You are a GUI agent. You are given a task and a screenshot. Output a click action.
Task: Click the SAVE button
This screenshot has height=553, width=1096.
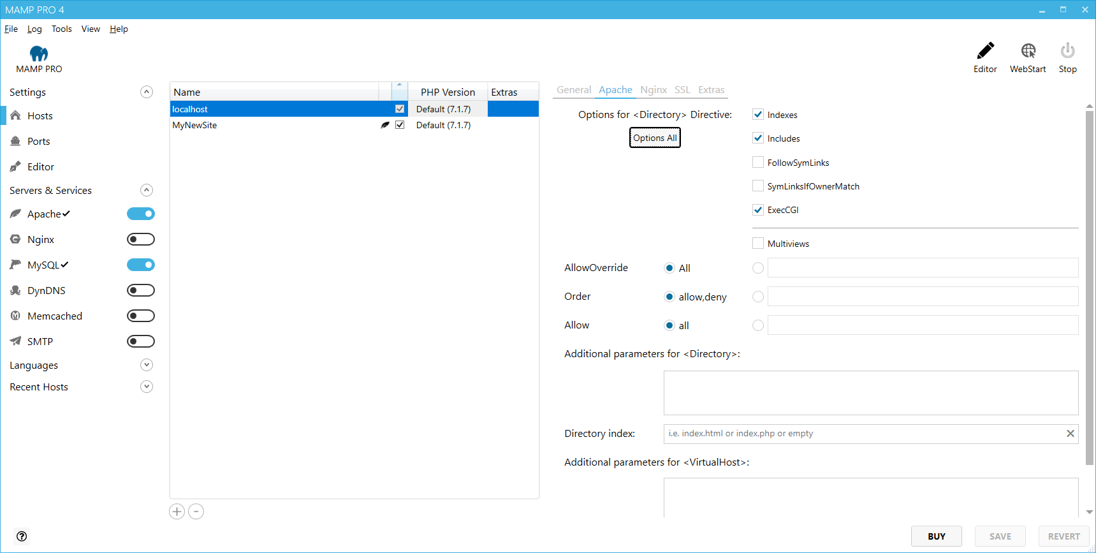click(x=1000, y=536)
